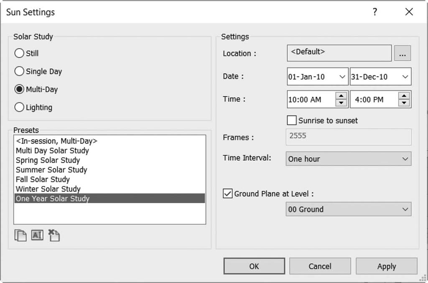Close the Sun Settings dialog
Screen dimensions: 428x283
click(409, 12)
